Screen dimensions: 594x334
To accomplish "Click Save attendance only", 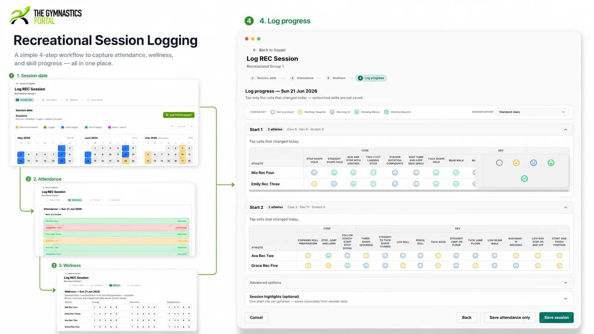I will tap(509, 317).
